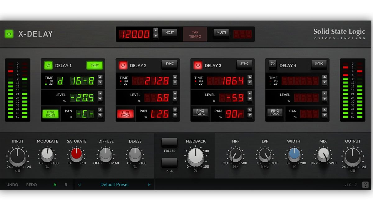373x210 pixels.
Task: Click the previous preset arrow
Action: [79, 184]
